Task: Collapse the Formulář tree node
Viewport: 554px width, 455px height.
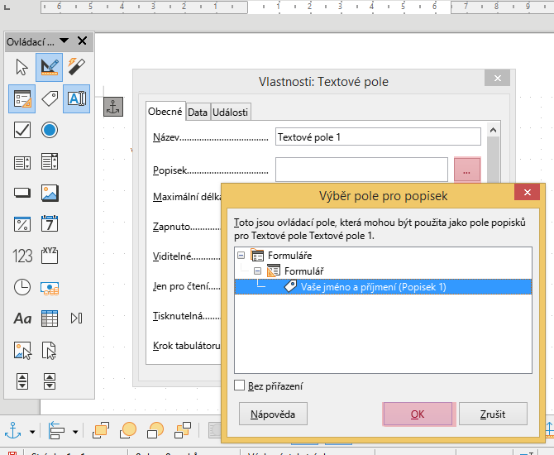Action: pyautogui.click(x=257, y=271)
